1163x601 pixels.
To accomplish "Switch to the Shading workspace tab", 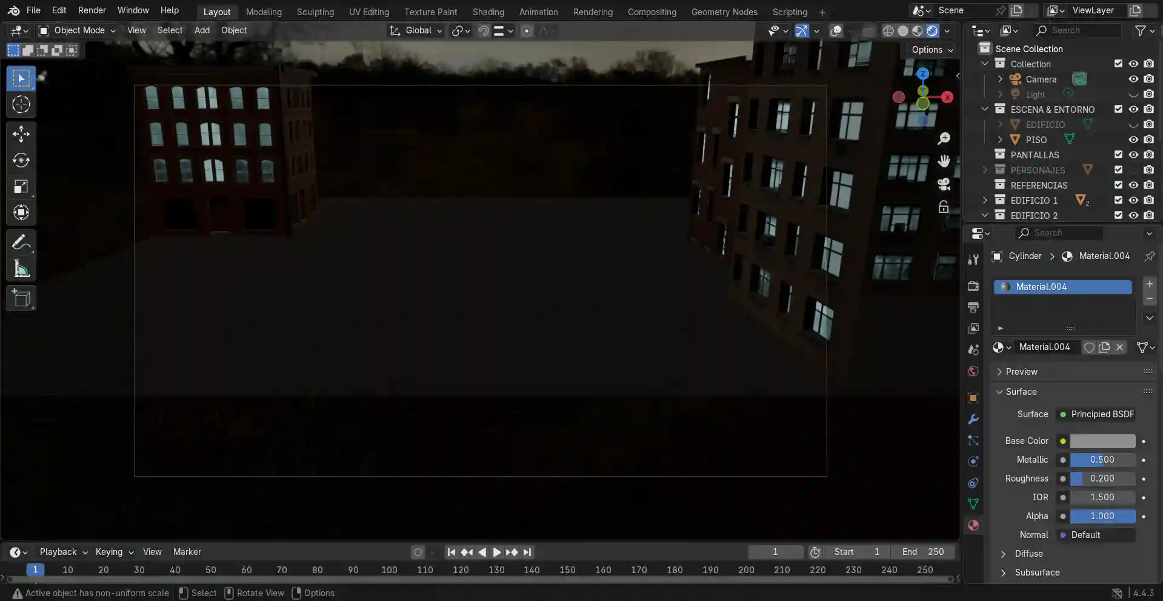I will coord(488,12).
